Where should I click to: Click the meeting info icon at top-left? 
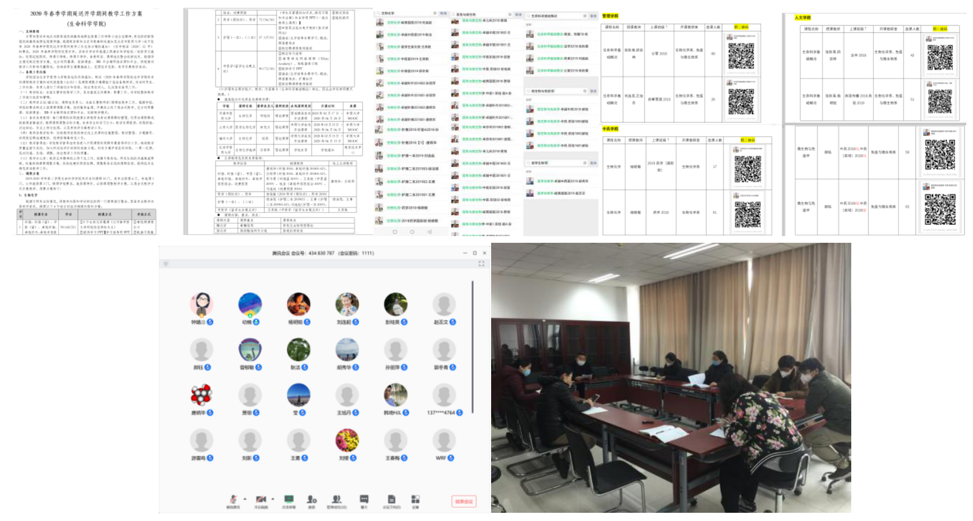coord(166,264)
